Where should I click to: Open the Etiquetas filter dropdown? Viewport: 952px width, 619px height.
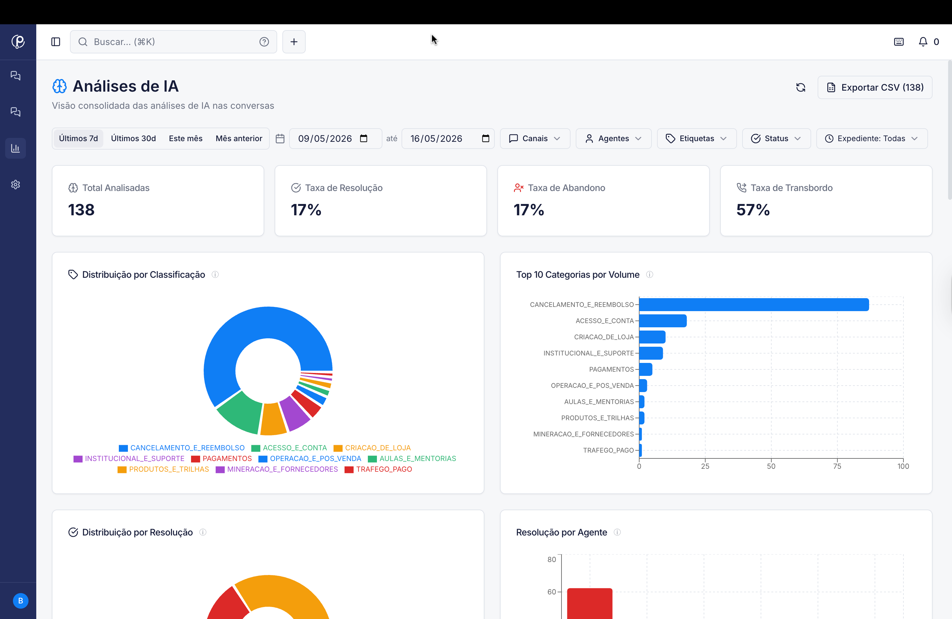click(x=697, y=138)
